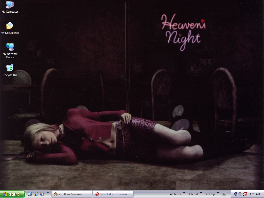Expand the Archives toolbar chevron
The image size is (264, 198).
[x=184, y=193]
